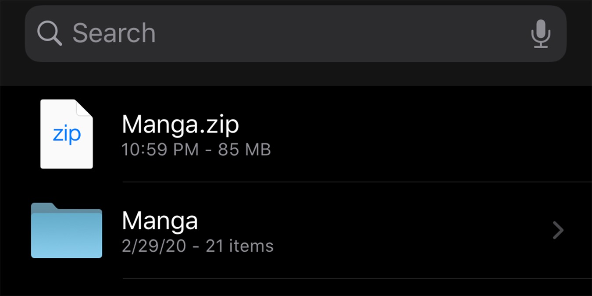Click inside the Search input field

coord(263,33)
